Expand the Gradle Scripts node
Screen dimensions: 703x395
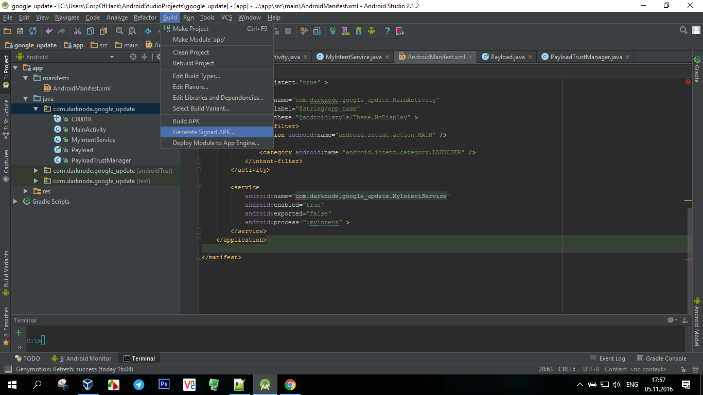(x=15, y=202)
